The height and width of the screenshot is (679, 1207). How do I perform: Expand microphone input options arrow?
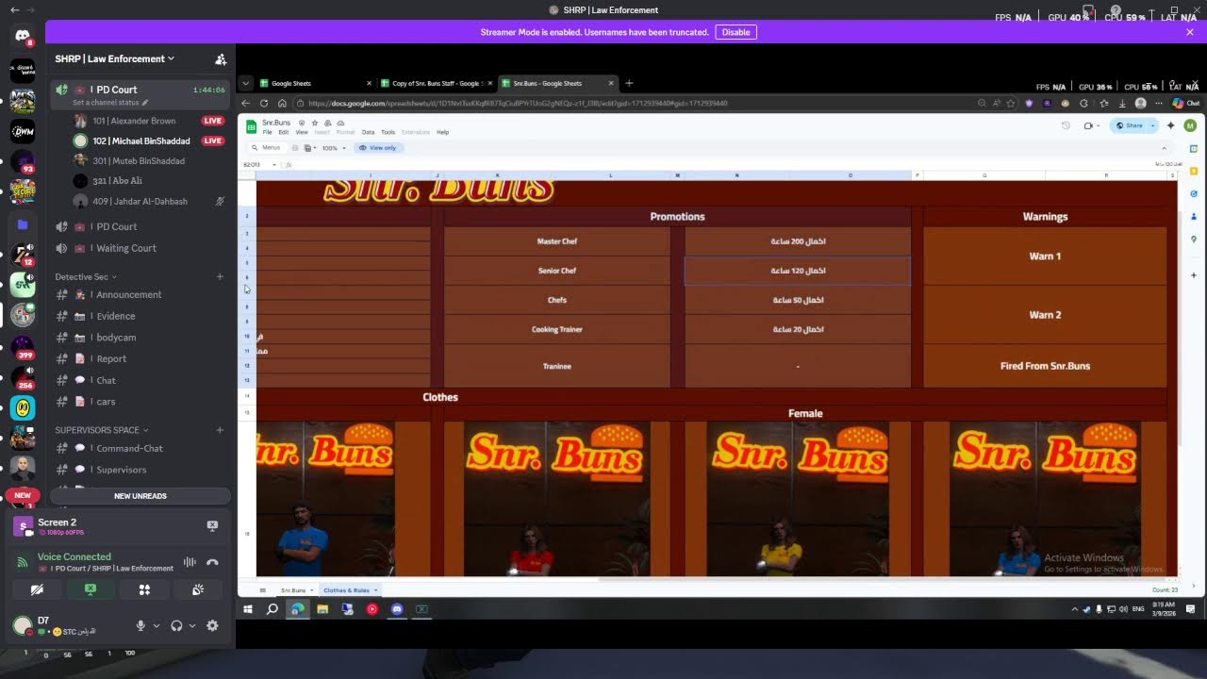point(157,625)
